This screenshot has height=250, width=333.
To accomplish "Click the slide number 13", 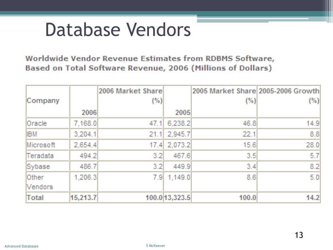I will pyautogui.click(x=299, y=235).
